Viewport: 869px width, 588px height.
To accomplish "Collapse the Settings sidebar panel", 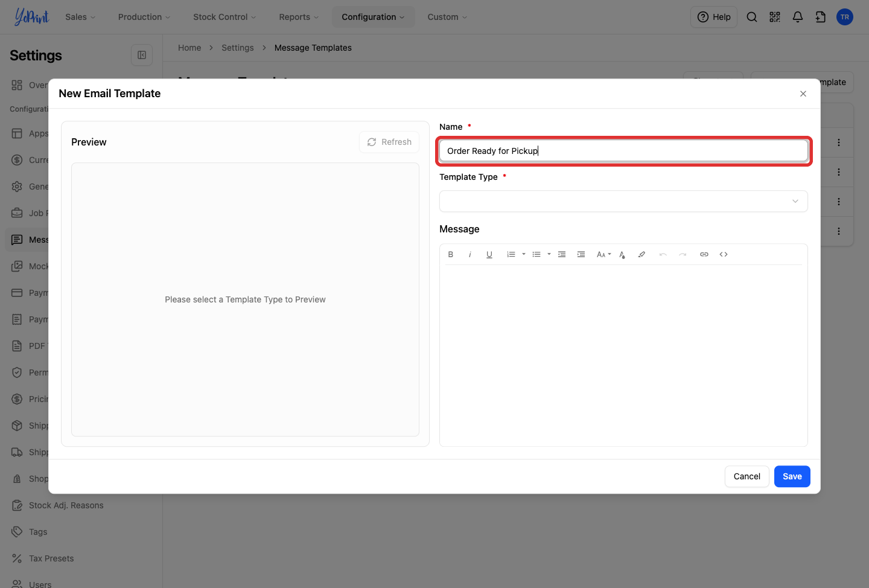I will (142, 55).
